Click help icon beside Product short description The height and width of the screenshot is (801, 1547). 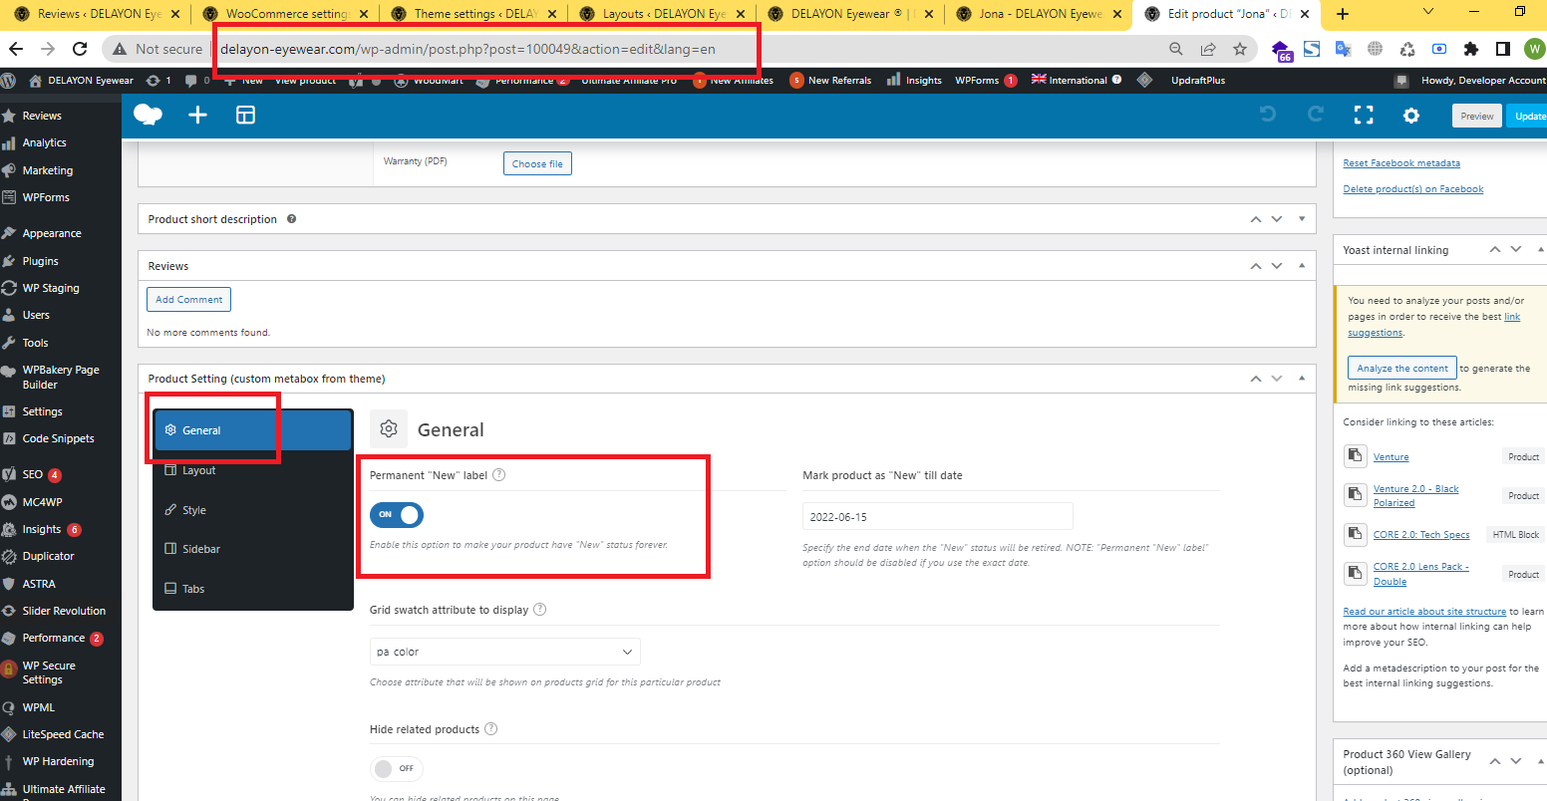click(291, 219)
